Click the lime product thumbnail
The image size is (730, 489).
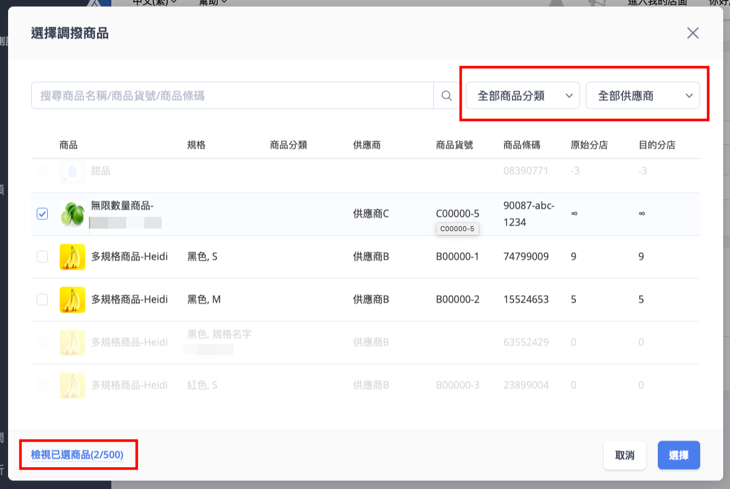pos(72,214)
